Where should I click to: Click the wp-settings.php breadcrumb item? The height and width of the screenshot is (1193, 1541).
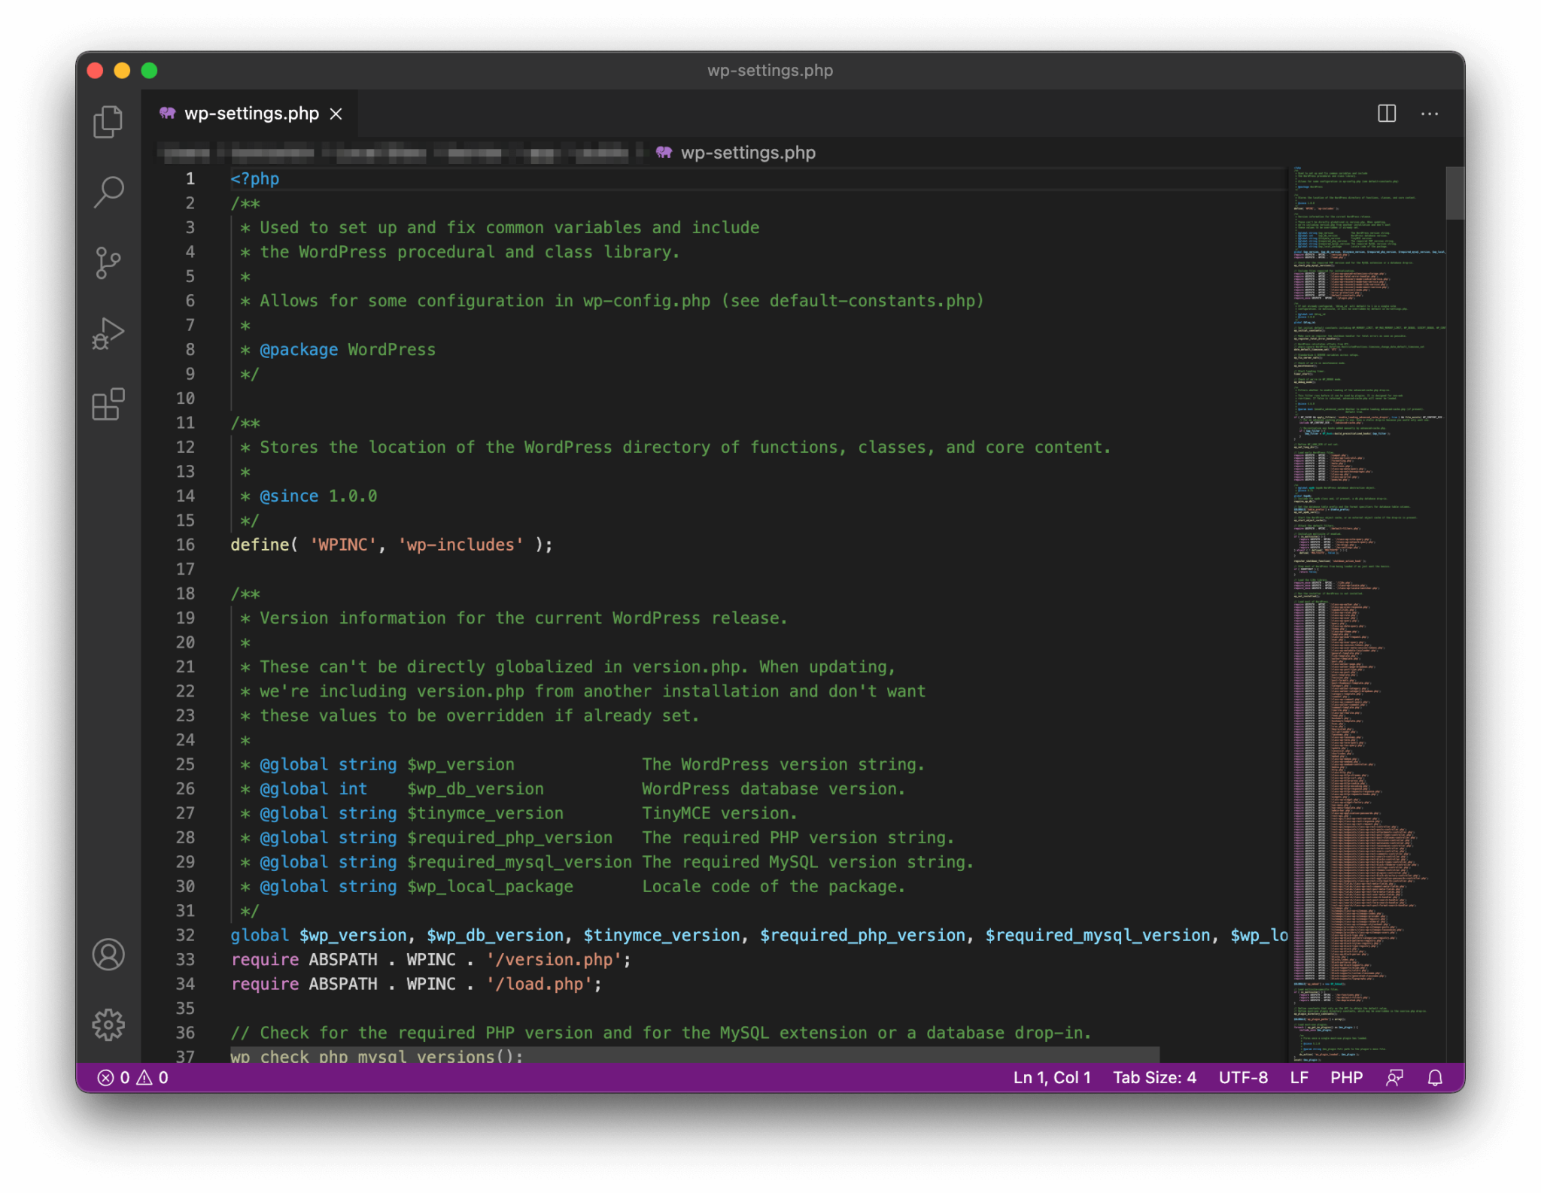747,152
